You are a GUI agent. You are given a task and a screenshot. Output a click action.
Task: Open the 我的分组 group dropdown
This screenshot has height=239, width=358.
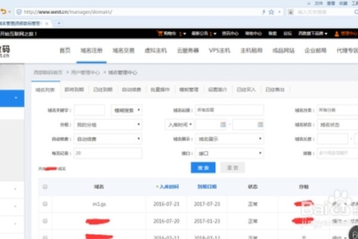pos(108,125)
